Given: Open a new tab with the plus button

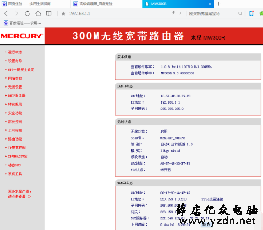Looking at the screenshot, I should 219,4.
